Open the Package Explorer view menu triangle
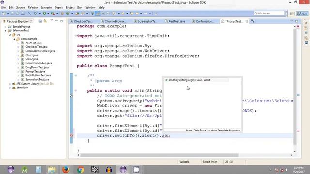The width and height of the screenshot is (310, 174). point(52,21)
